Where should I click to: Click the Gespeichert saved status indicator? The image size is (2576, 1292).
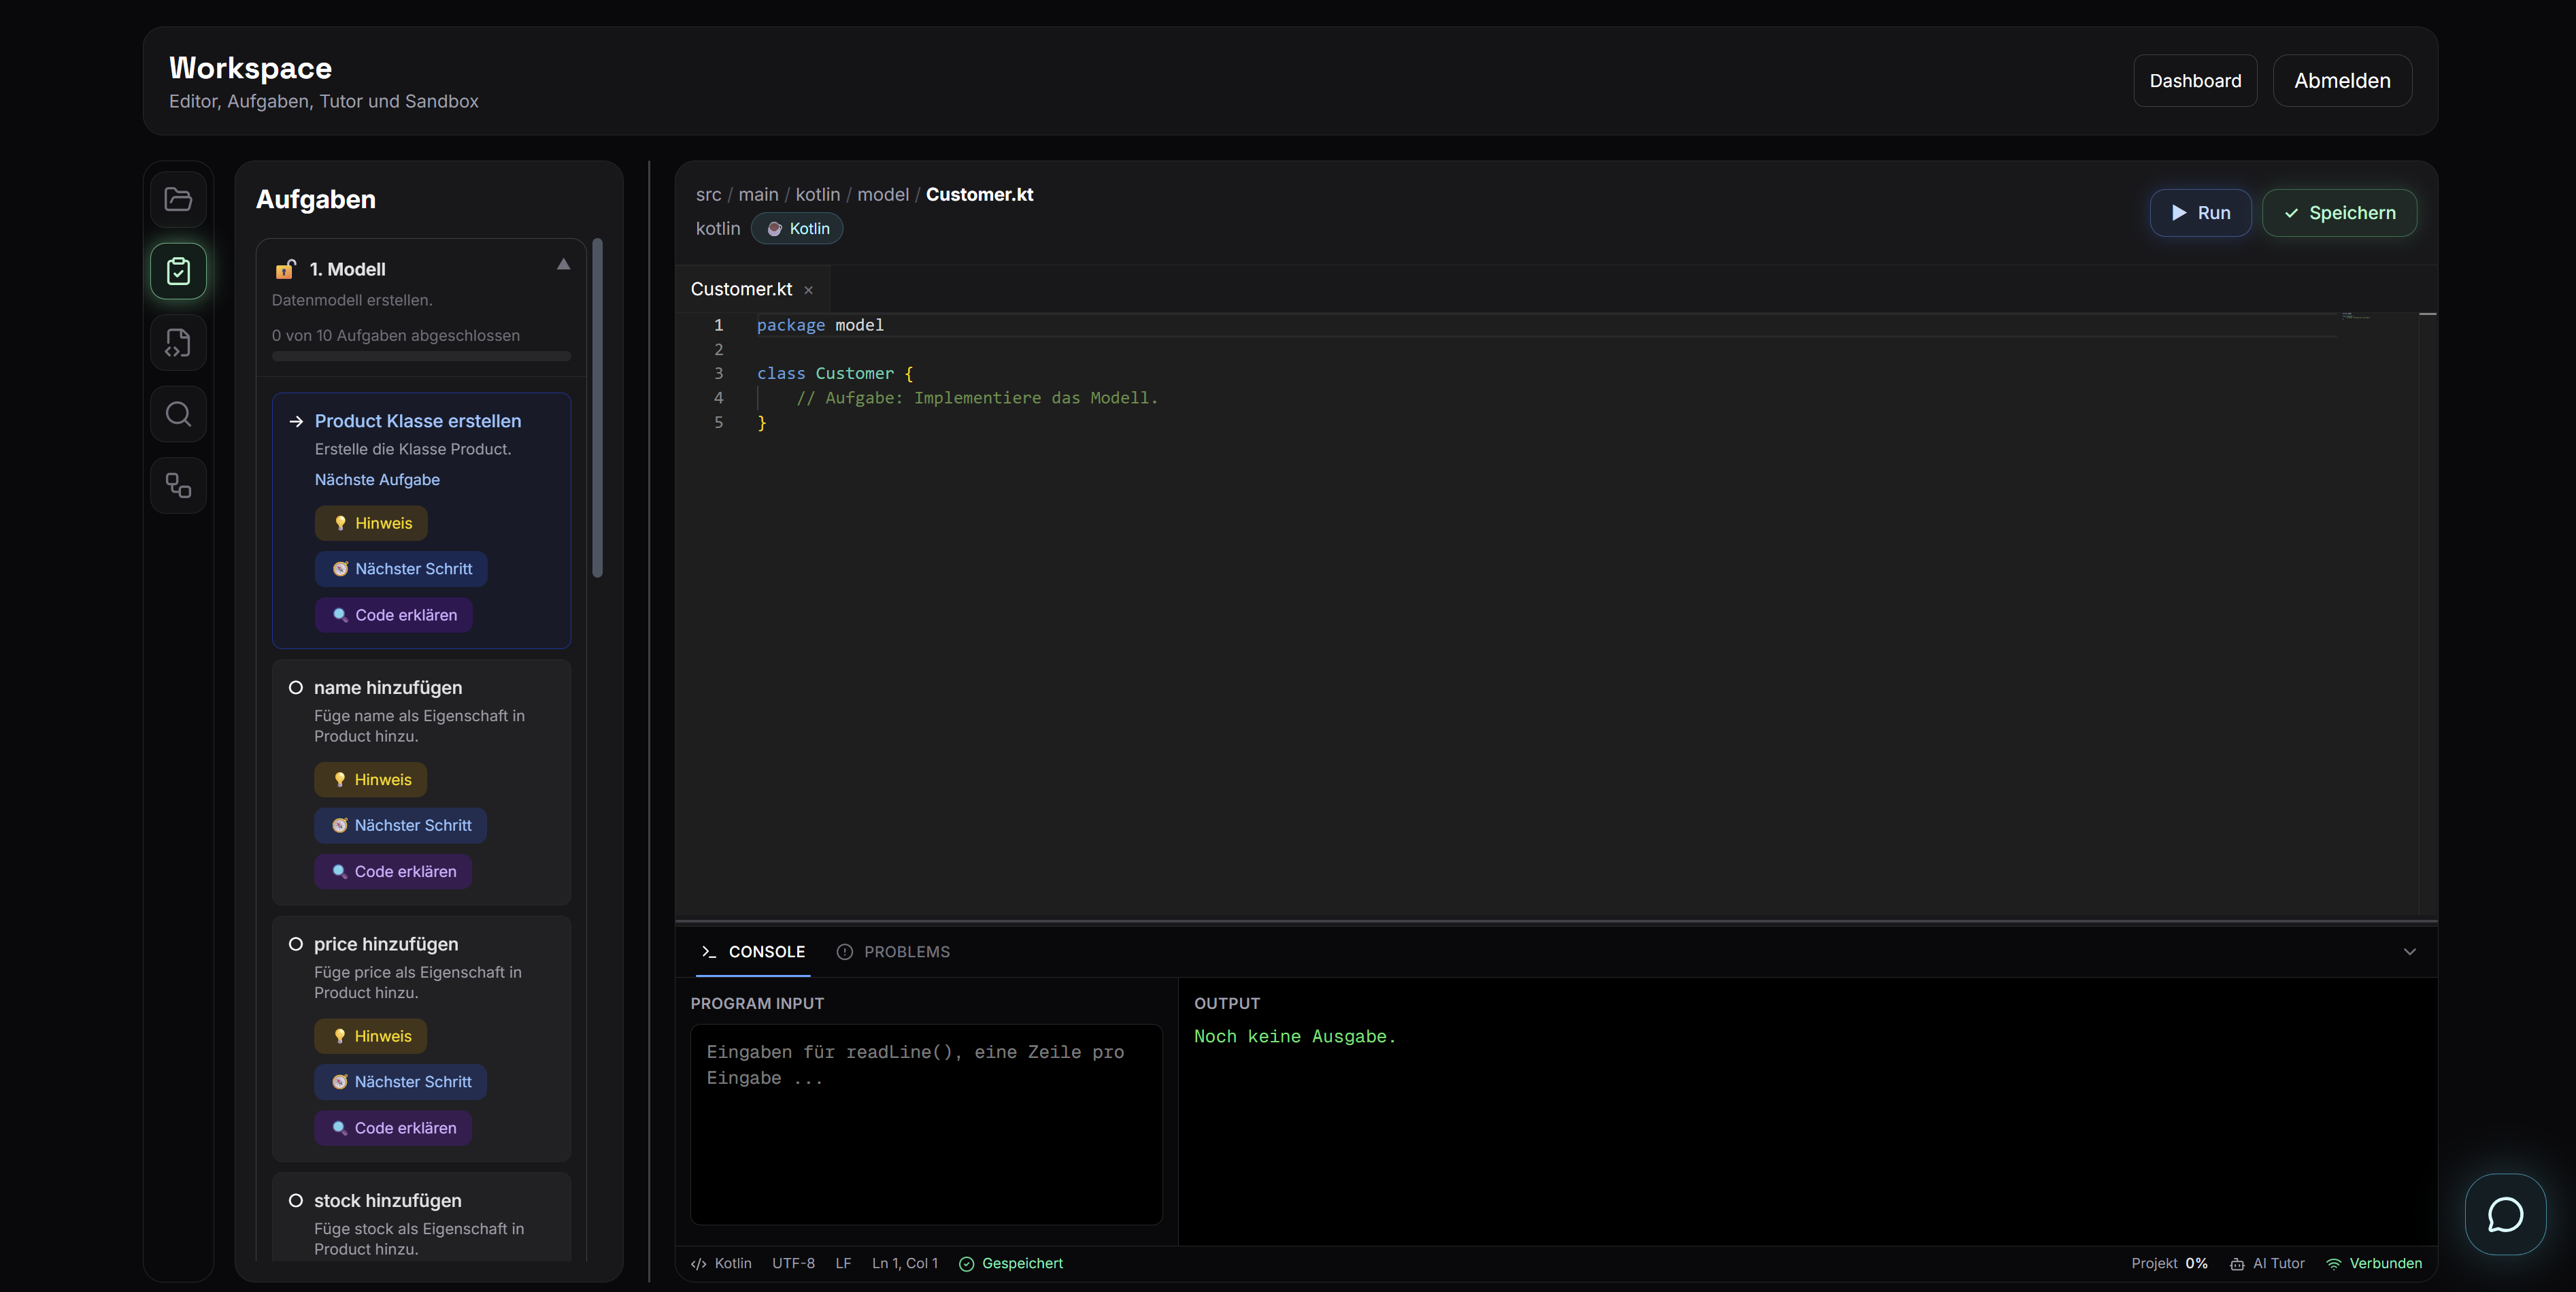click(1011, 1263)
